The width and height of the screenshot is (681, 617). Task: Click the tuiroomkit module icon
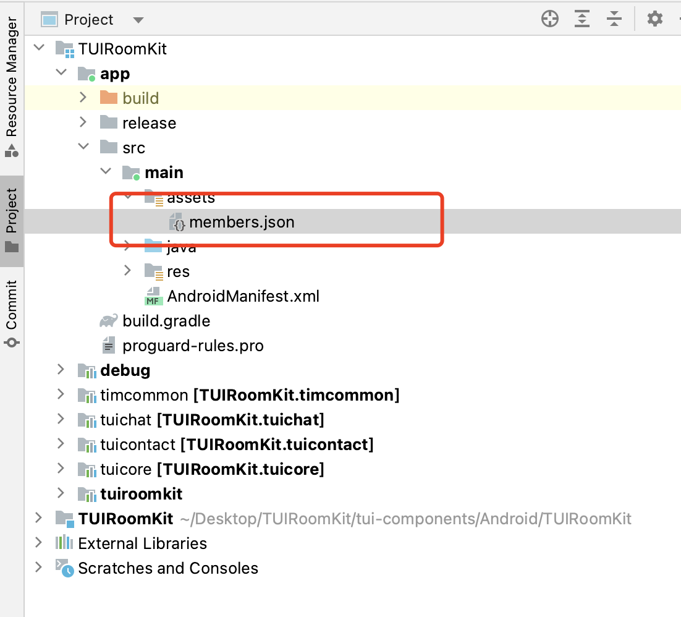coord(87,495)
